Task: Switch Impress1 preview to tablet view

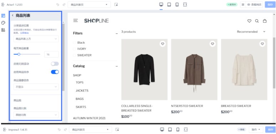Action: click(170, 129)
